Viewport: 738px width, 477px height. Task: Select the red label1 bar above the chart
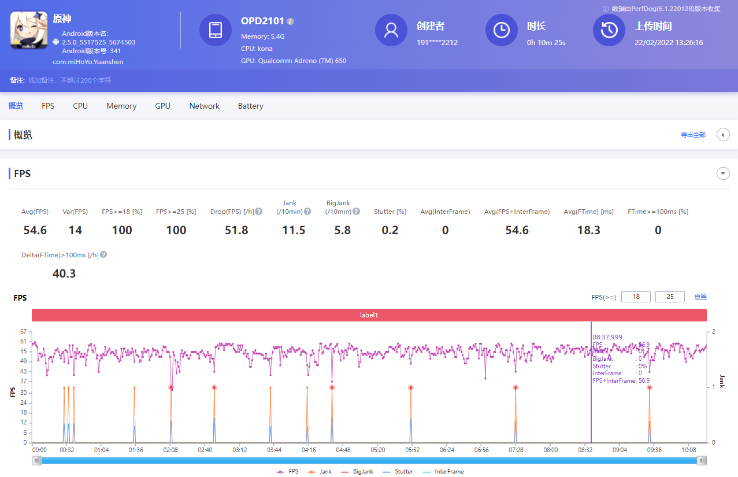pyautogui.click(x=369, y=315)
